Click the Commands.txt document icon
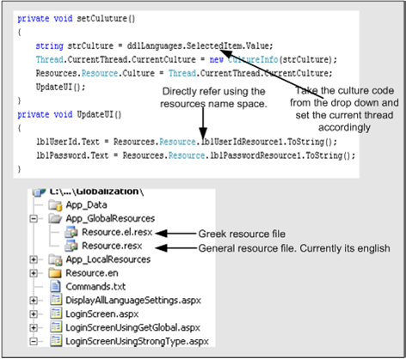The width and height of the screenshot is (406, 359). pyautogui.click(x=55, y=286)
